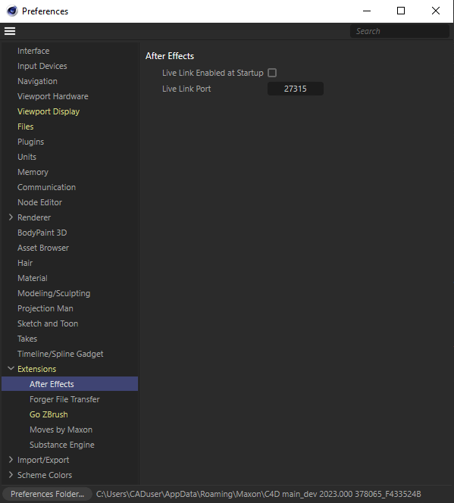The image size is (454, 503).
Task: Open Moves by Maxon settings
Action: pos(61,430)
